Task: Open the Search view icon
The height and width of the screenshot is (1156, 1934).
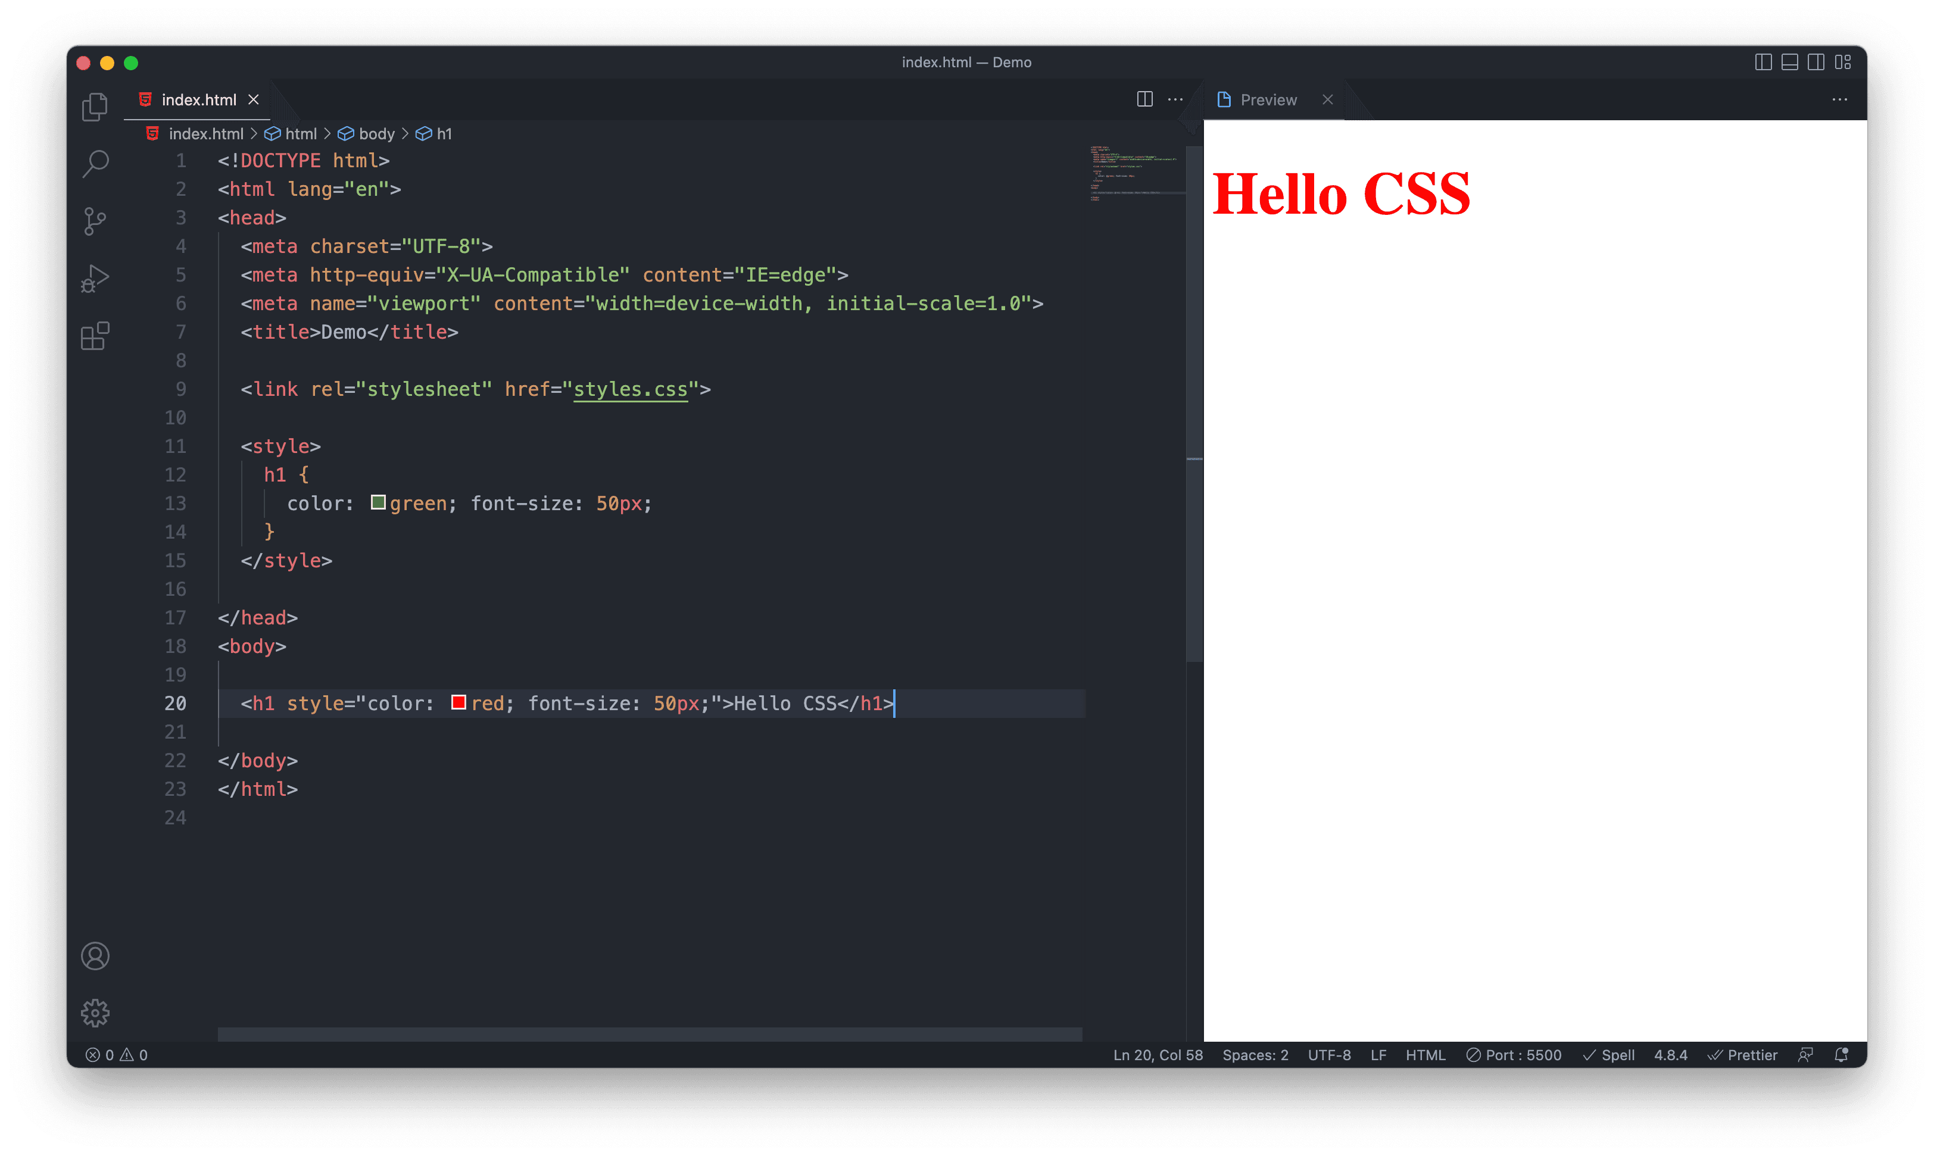Action: [95, 164]
